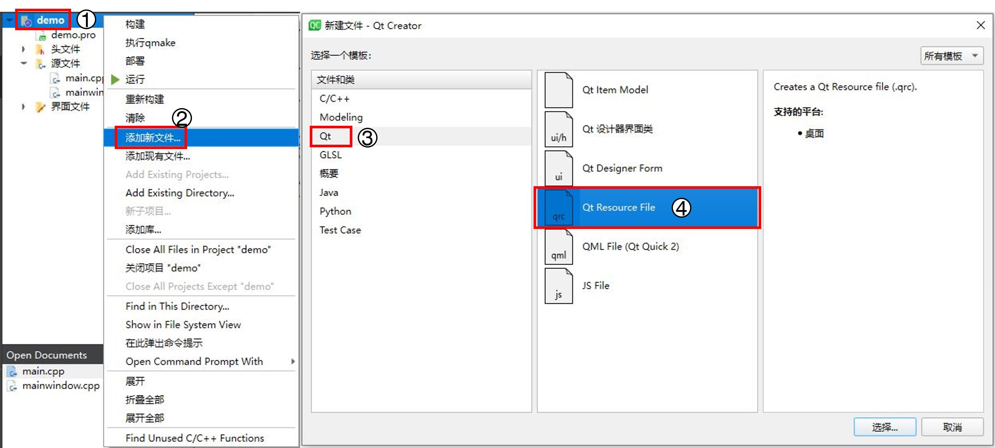Click the ui Qt Designer Form icon
This screenshot has height=448, width=995.
558,169
